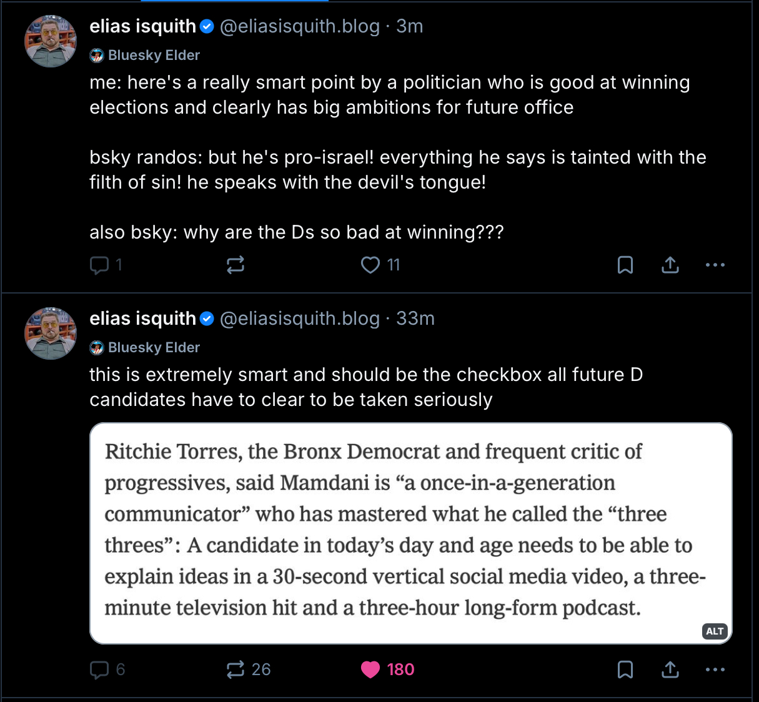Bookmark the Ritchie Torres quote post

click(x=625, y=670)
